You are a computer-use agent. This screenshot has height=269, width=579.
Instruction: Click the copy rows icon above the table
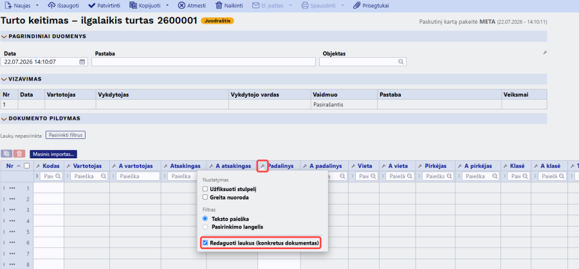6,154
